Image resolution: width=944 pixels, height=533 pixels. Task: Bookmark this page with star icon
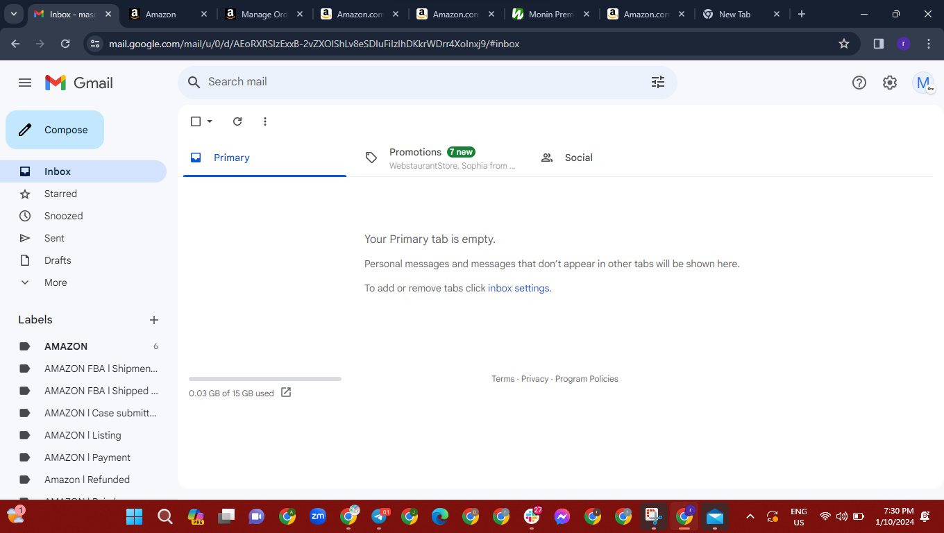pyautogui.click(x=844, y=44)
